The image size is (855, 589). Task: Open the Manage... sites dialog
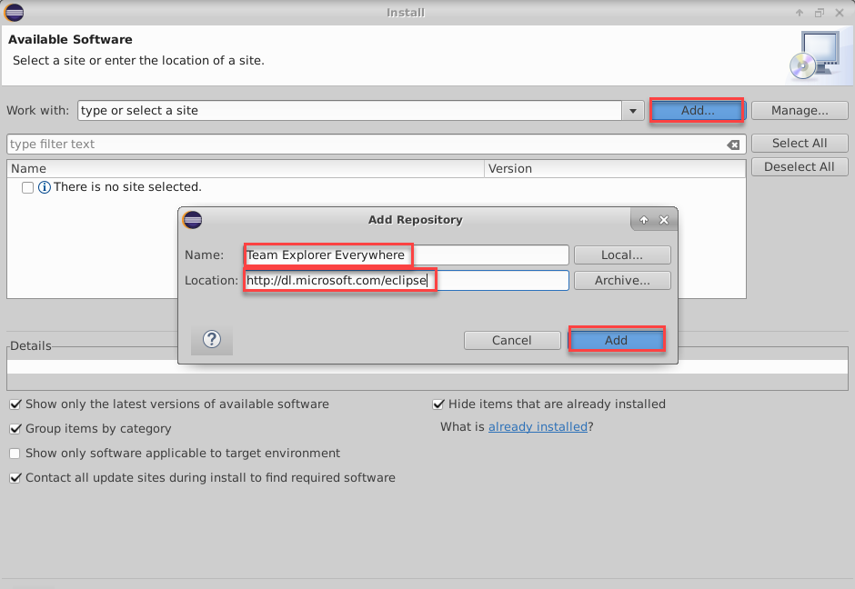point(800,111)
